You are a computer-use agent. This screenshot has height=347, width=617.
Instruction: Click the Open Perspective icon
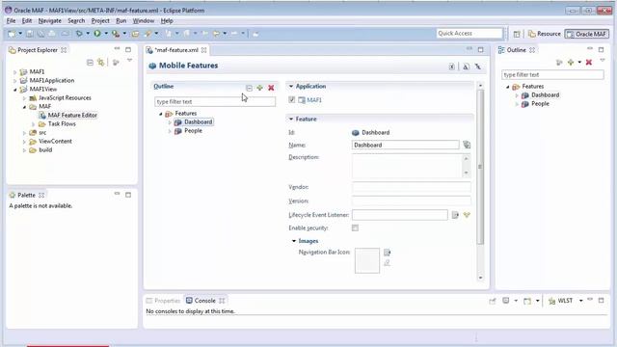pos(517,34)
